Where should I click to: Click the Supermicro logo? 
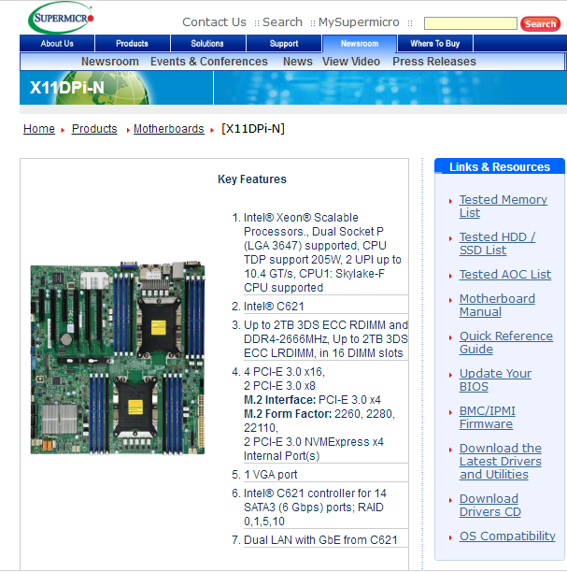pyautogui.click(x=62, y=18)
